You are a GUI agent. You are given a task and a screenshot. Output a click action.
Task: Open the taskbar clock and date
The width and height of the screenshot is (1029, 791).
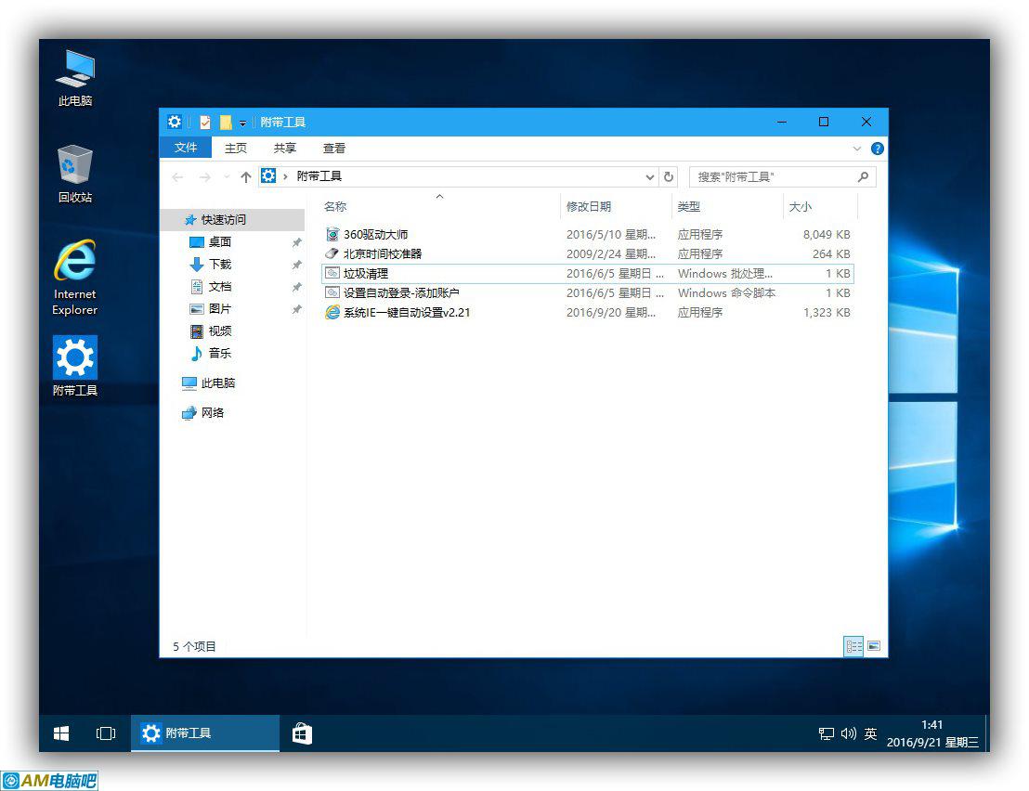(x=931, y=733)
